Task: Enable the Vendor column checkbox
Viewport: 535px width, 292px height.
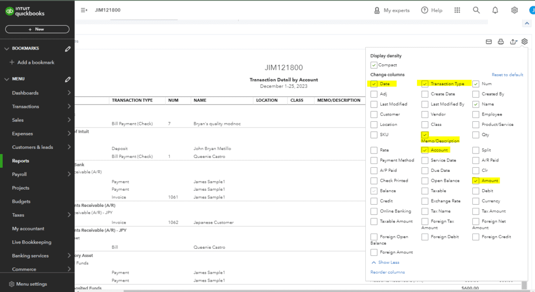Action: [425, 114]
